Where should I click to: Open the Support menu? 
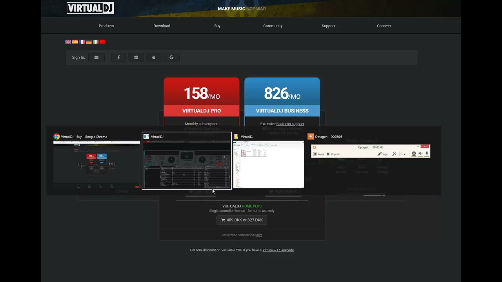(328, 26)
